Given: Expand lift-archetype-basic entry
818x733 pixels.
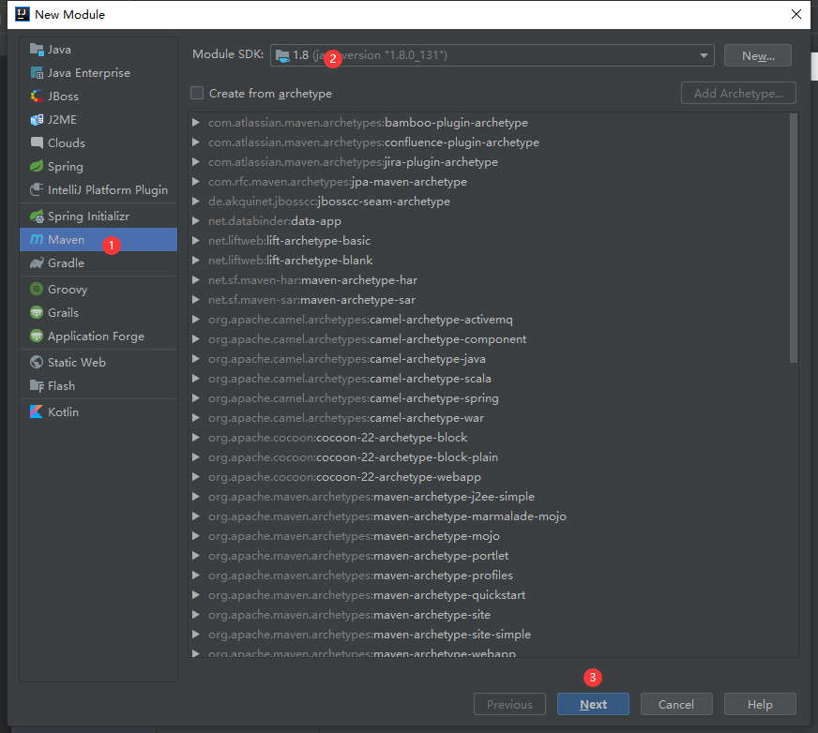Looking at the screenshot, I should click(196, 240).
